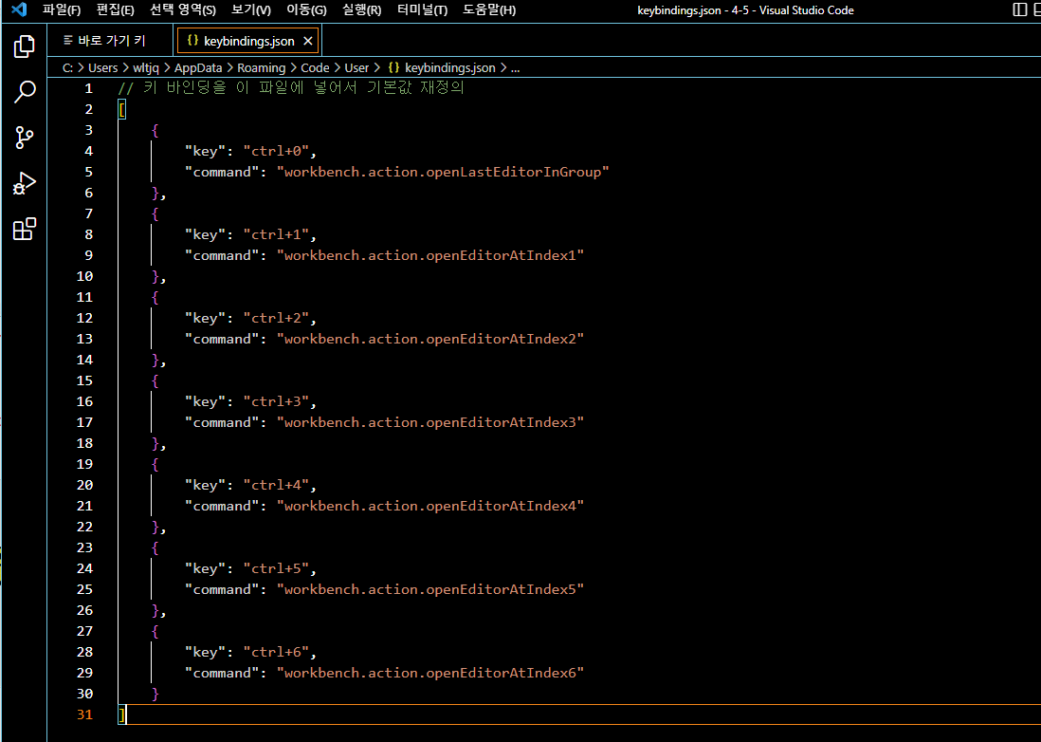Click the AppData breadcrumb segment
Image resolution: width=1041 pixels, height=742 pixels.
pos(198,67)
